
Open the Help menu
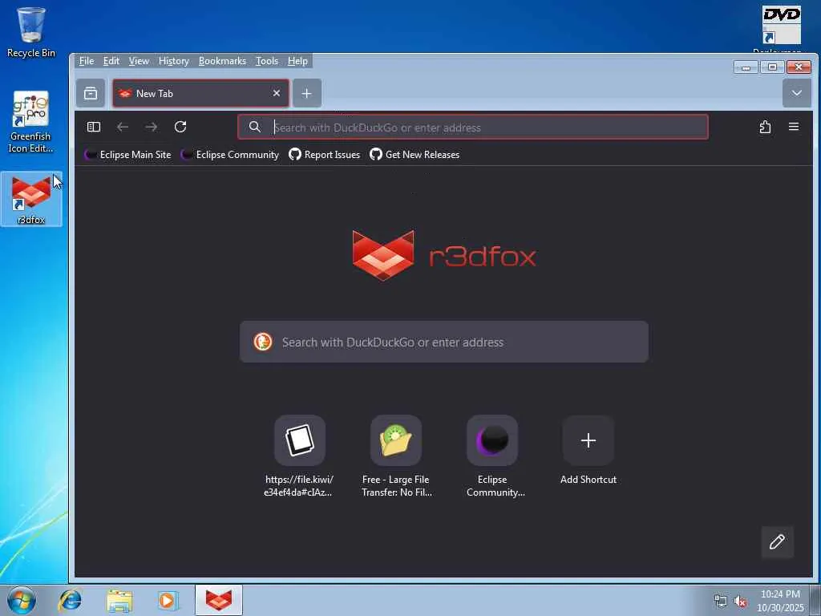[x=297, y=61]
